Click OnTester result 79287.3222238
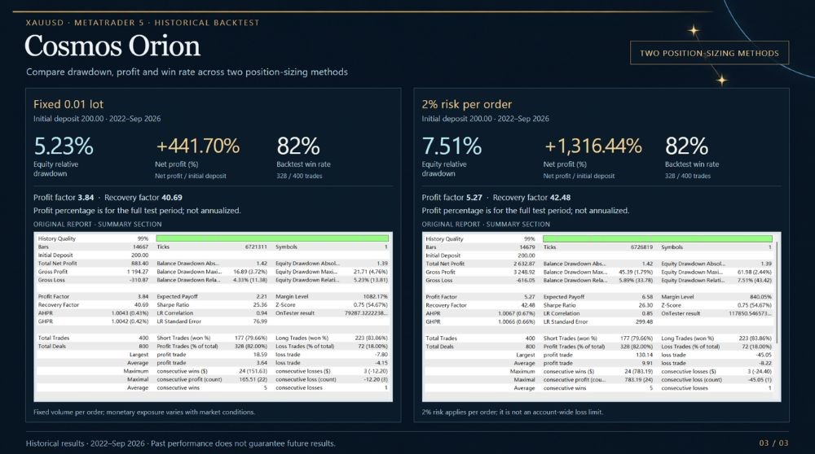This screenshot has height=454, width=815. point(366,313)
